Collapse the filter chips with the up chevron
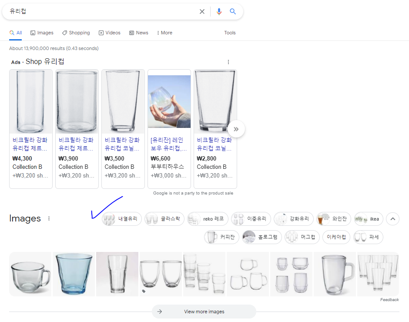The image size is (409, 322). (x=392, y=219)
